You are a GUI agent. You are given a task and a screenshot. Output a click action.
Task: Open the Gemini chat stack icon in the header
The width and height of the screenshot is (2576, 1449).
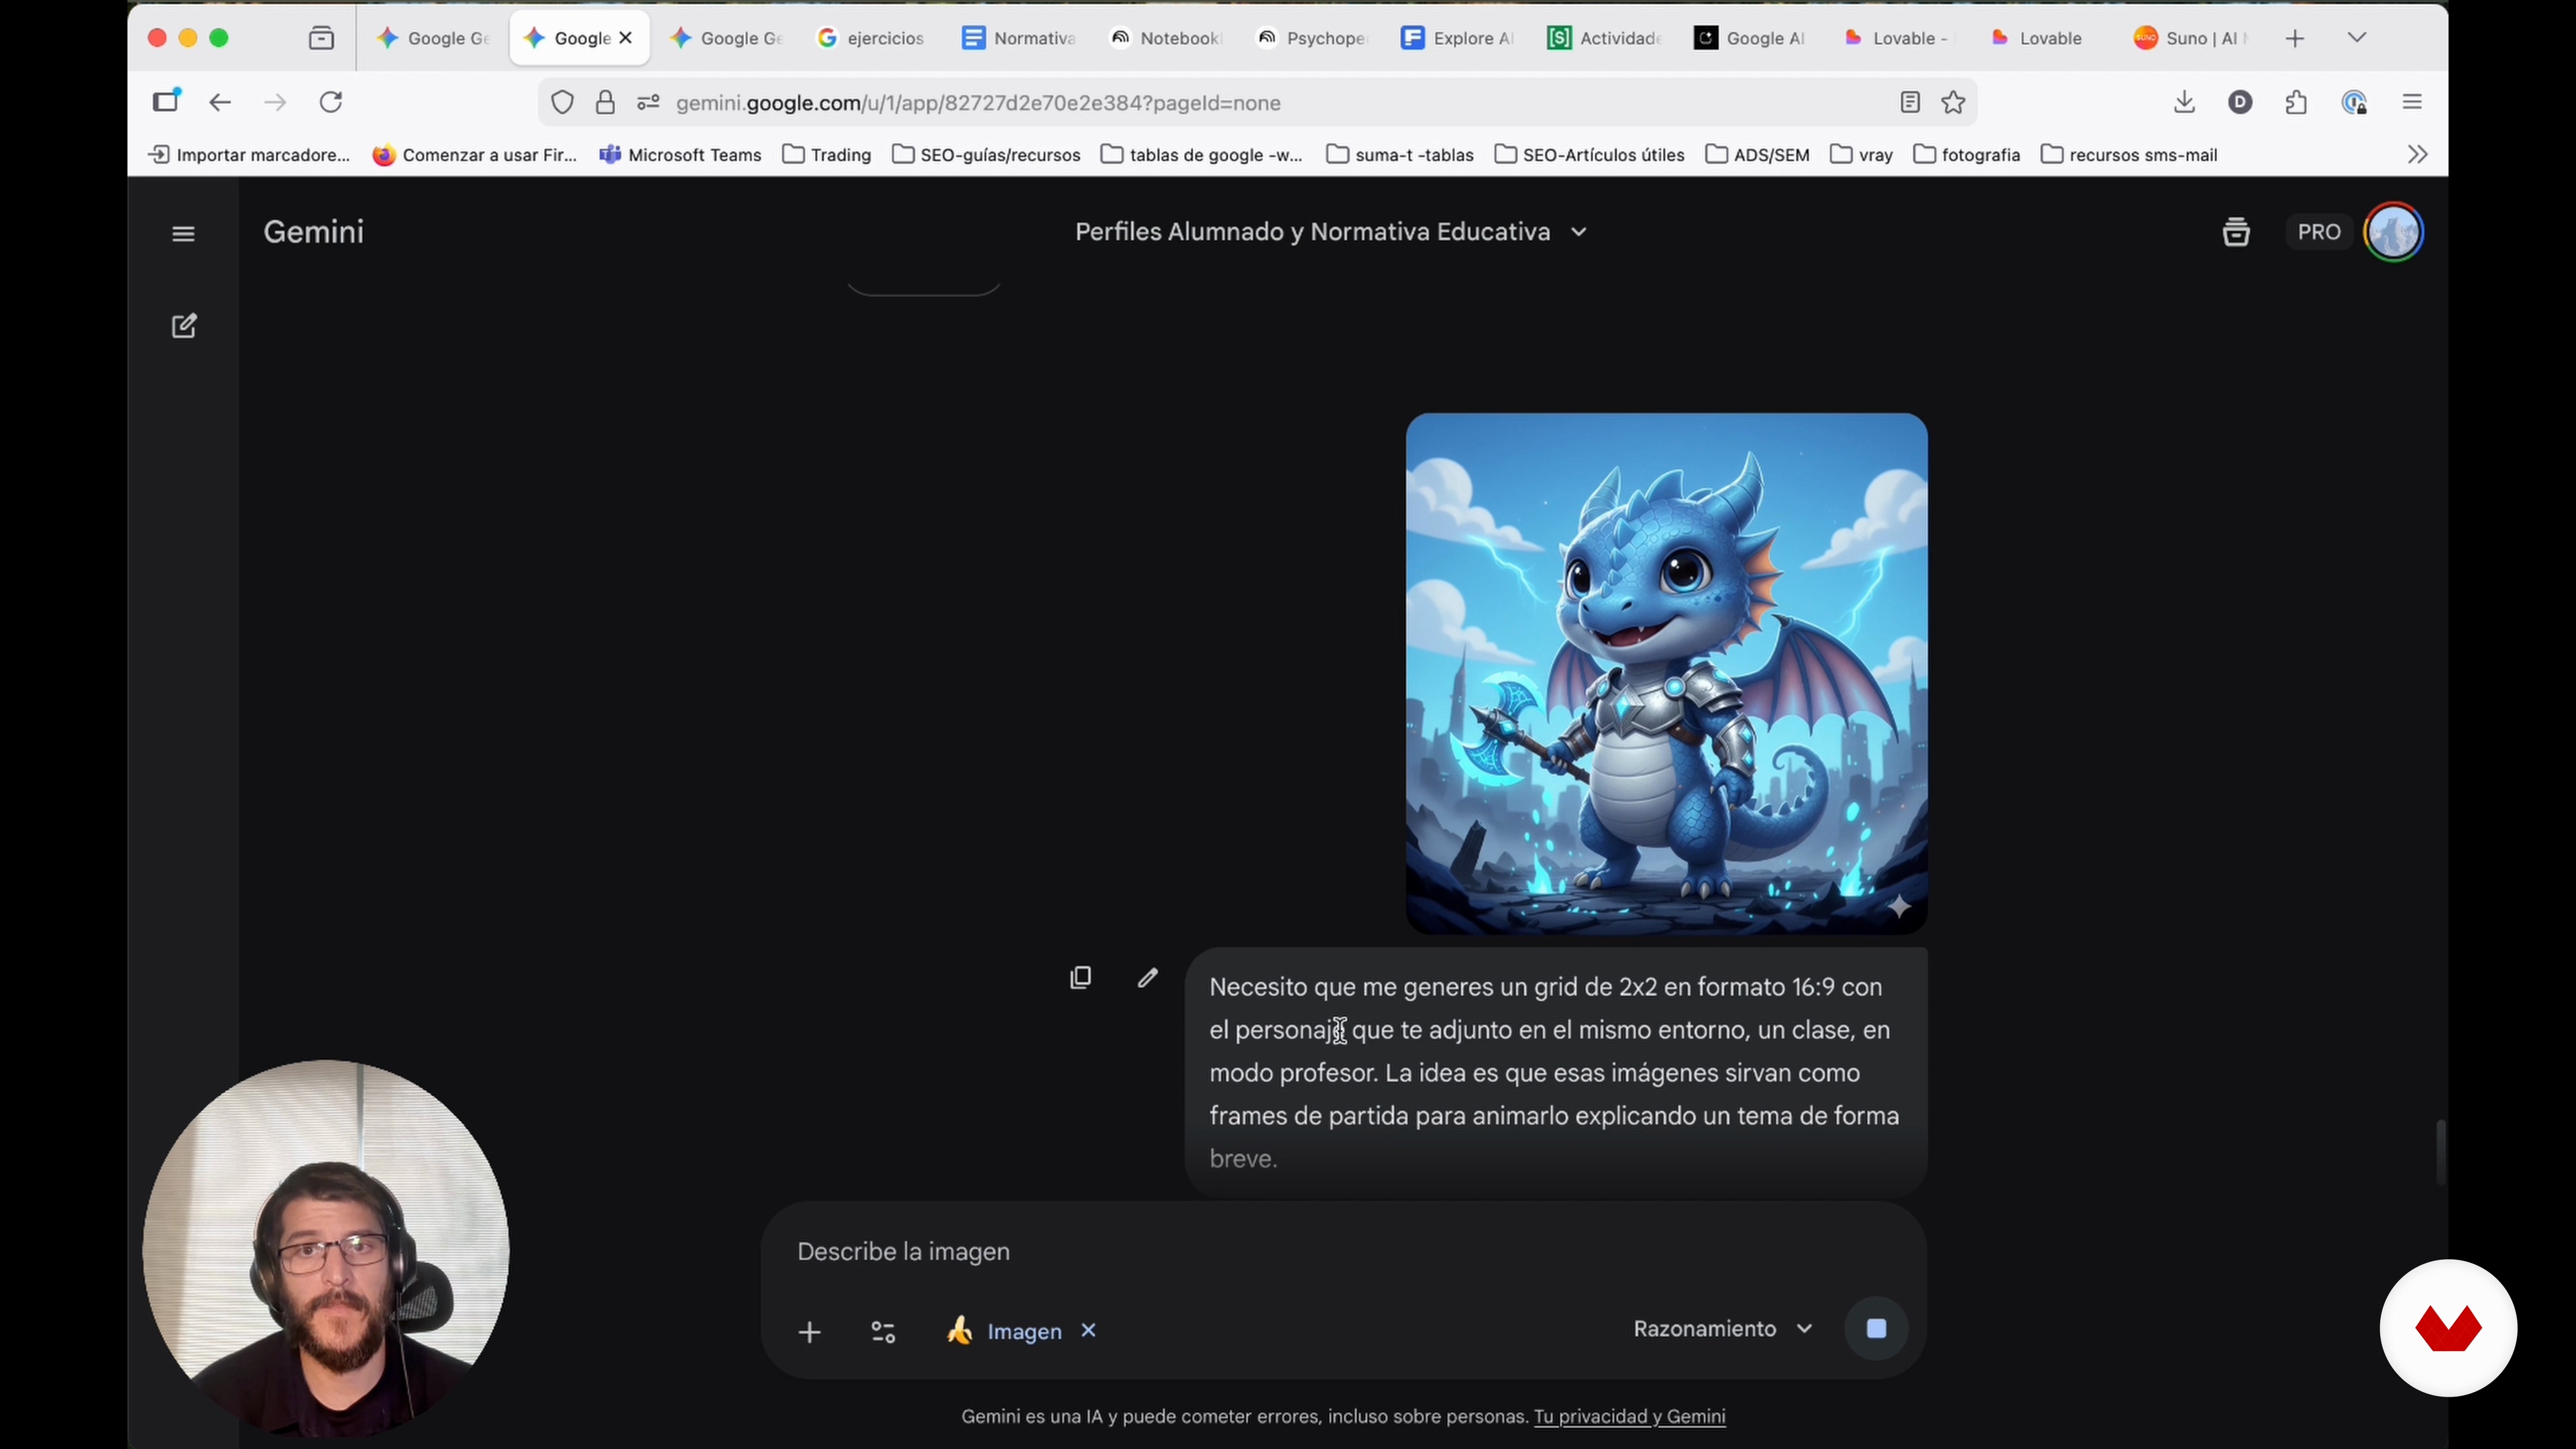(2236, 232)
